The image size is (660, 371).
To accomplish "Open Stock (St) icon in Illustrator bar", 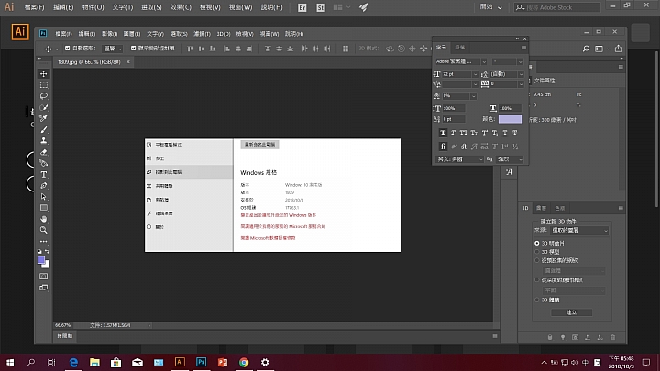I will click(x=321, y=7).
